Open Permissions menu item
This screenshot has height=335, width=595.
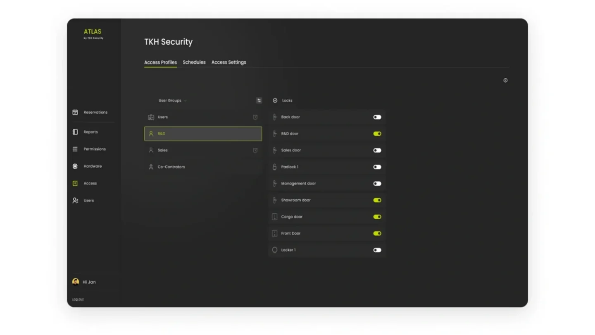coord(95,149)
